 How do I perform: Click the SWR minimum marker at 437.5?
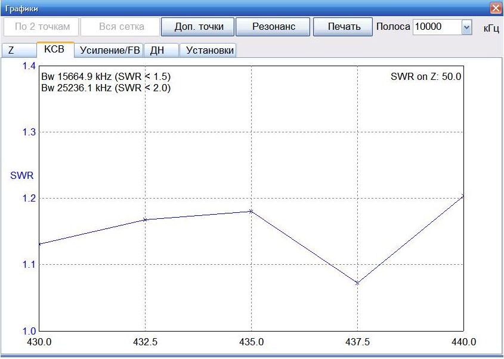click(x=357, y=283)
